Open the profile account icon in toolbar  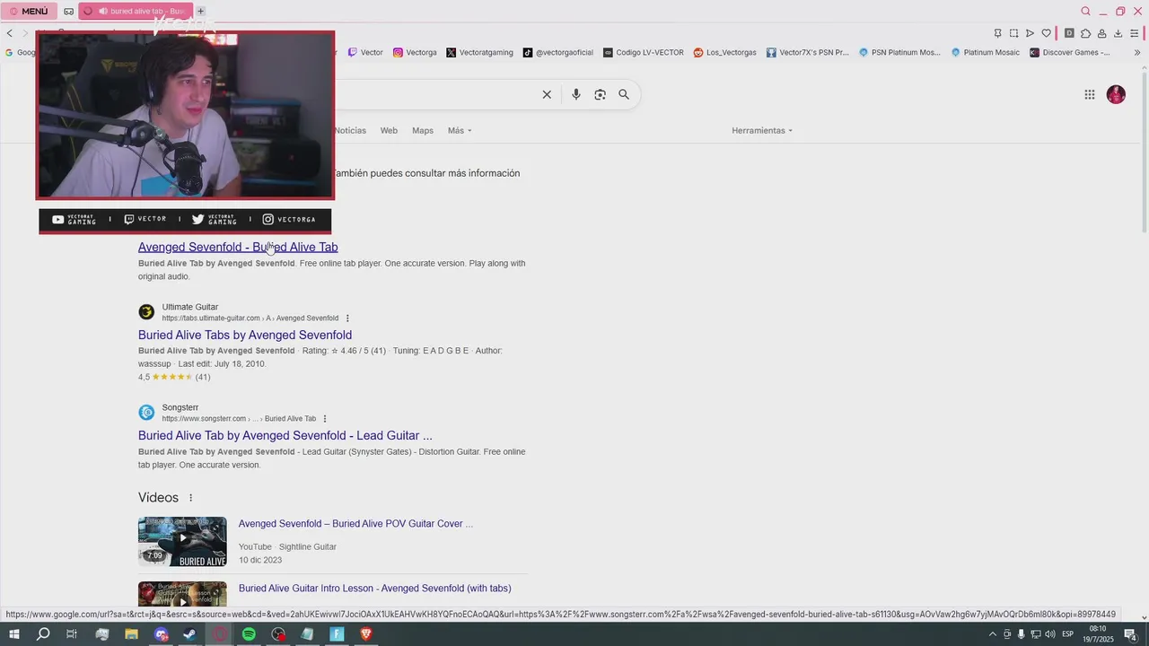point(1101,33)
